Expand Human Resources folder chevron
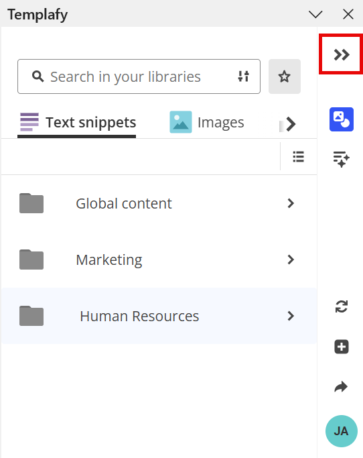The image size is (363, 458). coord(291,316)
